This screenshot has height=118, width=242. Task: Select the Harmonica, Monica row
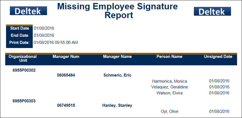click(169, 81)
